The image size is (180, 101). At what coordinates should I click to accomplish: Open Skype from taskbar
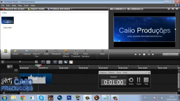click(41, 98)
